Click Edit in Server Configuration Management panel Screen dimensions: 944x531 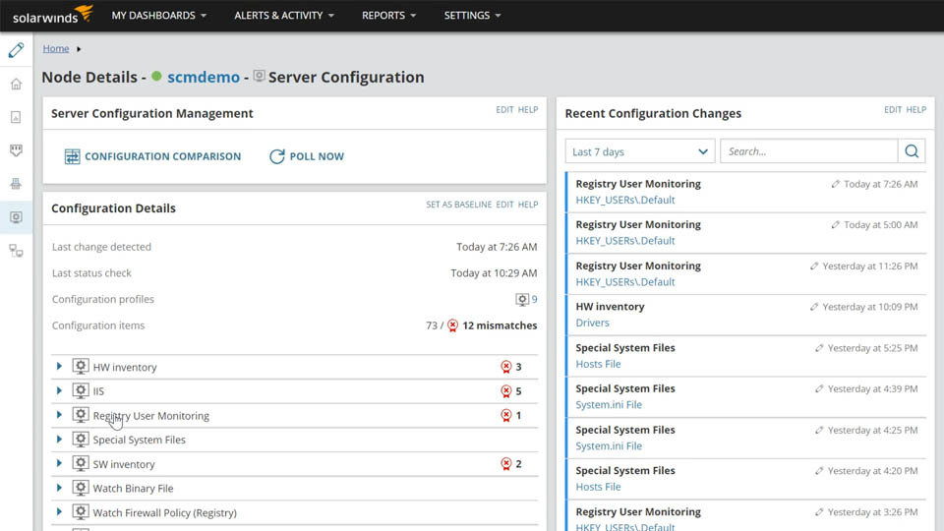pos(504,109)
